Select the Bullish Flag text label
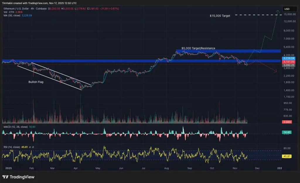 [36, 82]
